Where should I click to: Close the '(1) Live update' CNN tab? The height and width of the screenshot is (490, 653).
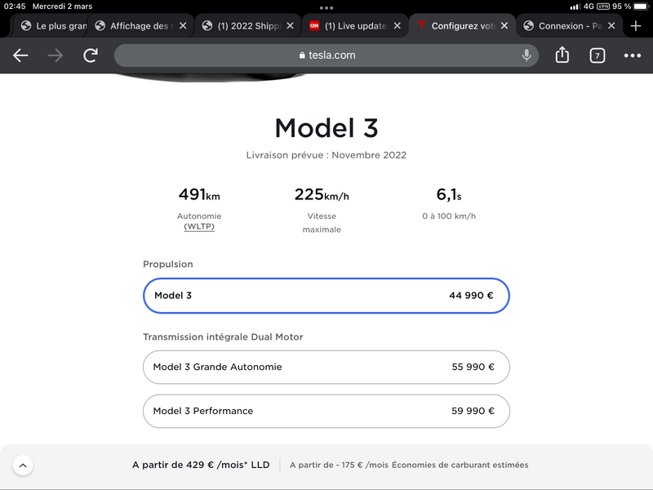(x=398, y=26)
